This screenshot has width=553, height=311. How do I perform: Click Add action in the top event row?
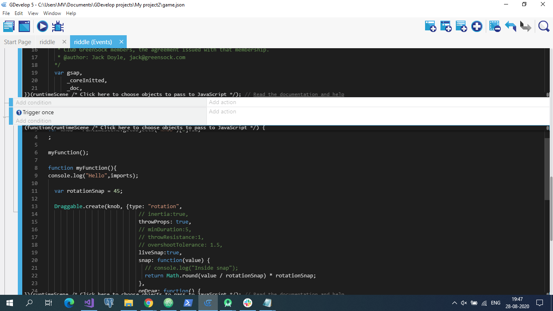222,102
